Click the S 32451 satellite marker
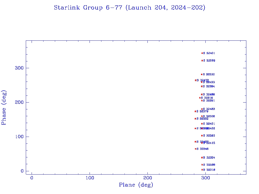 pos(202,124)
